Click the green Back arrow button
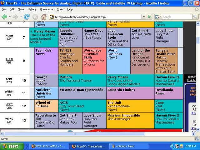 4,17
